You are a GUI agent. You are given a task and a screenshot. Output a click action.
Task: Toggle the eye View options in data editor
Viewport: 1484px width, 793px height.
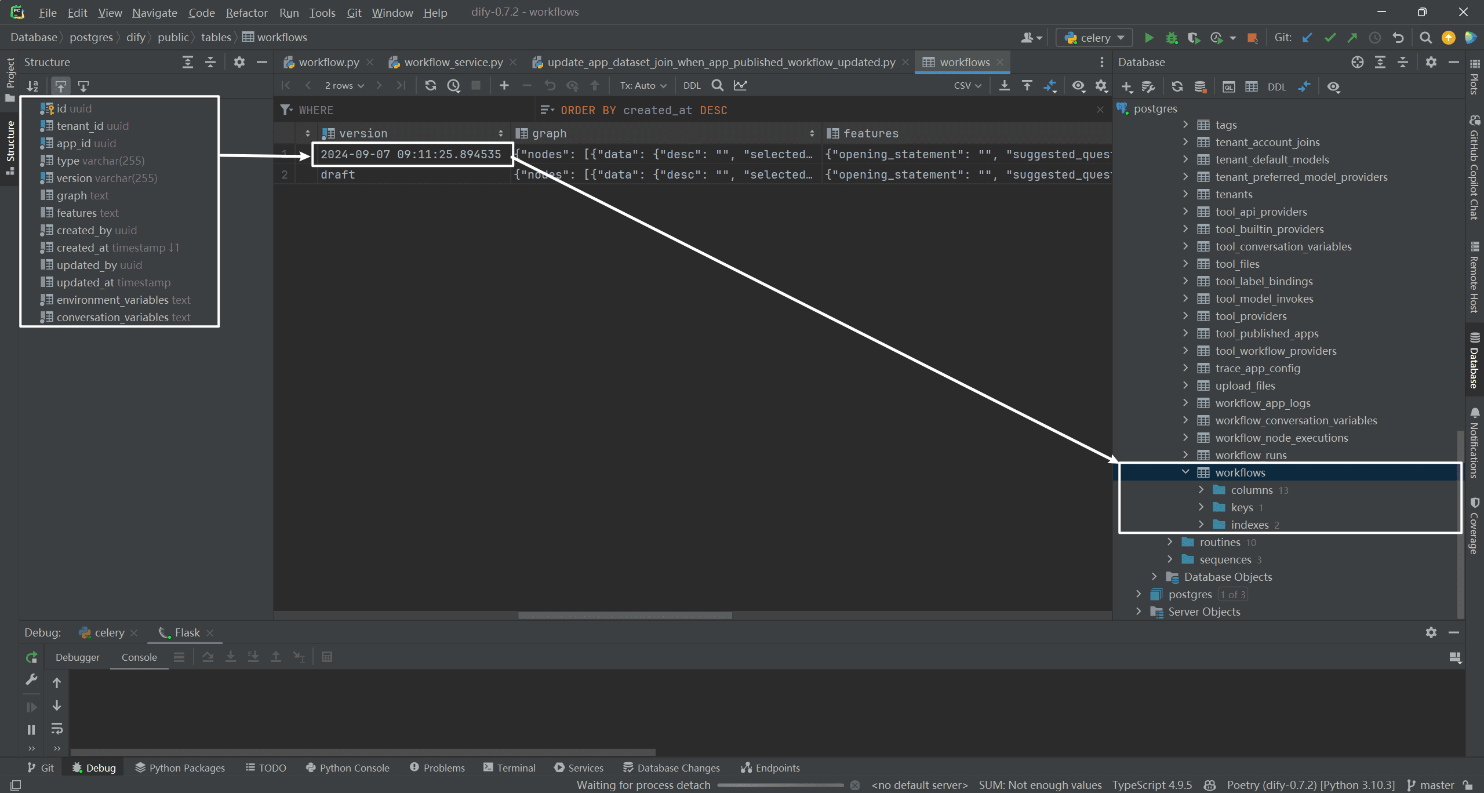click(x=1078, y=86)
